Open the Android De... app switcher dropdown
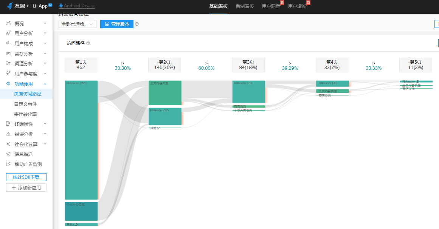 [x=93, y=6]
